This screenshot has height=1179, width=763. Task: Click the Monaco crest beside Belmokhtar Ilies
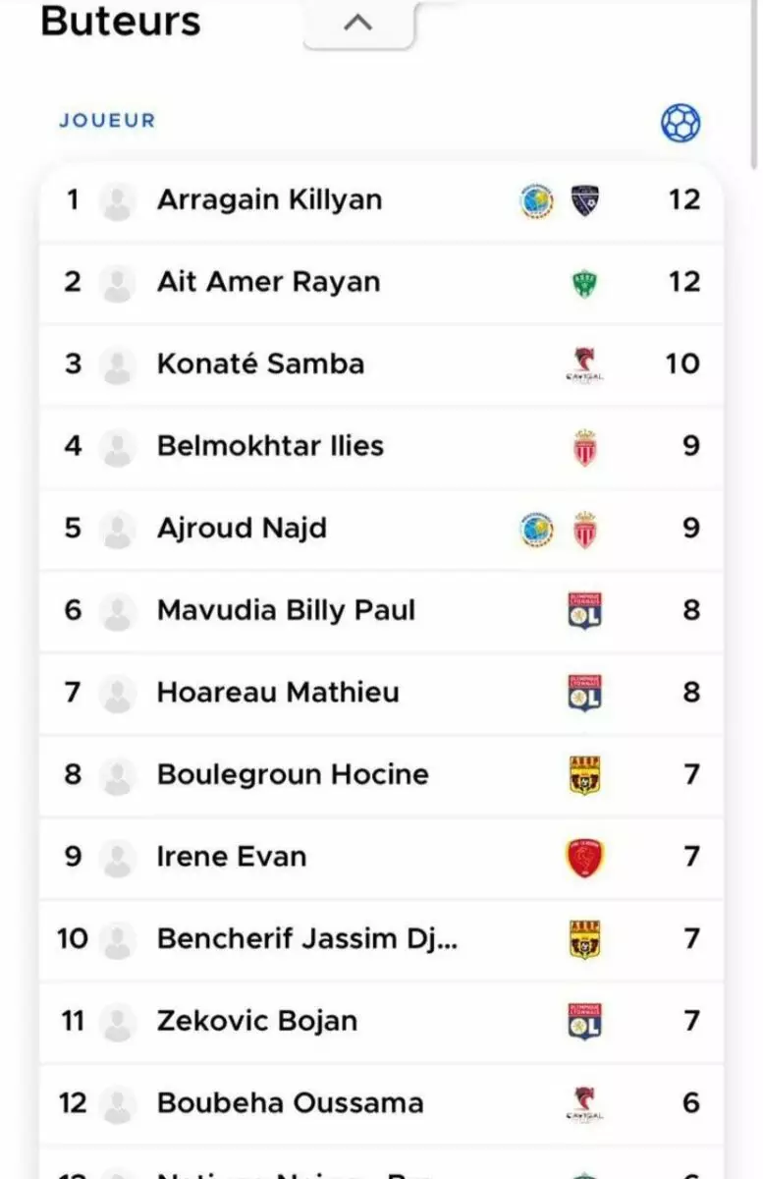coord(584,448)
